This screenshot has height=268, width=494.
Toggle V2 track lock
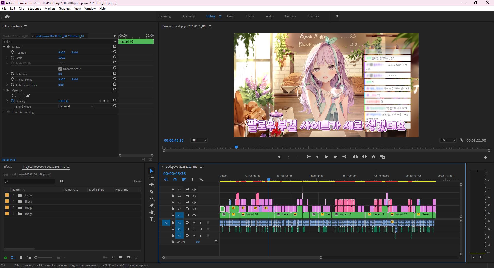tap(173, 209)
